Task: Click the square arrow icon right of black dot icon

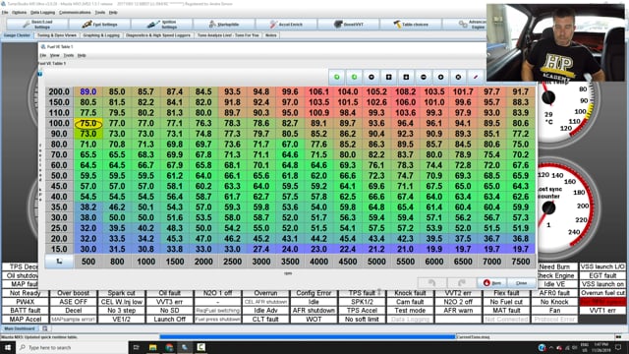Action: (388, 77)
